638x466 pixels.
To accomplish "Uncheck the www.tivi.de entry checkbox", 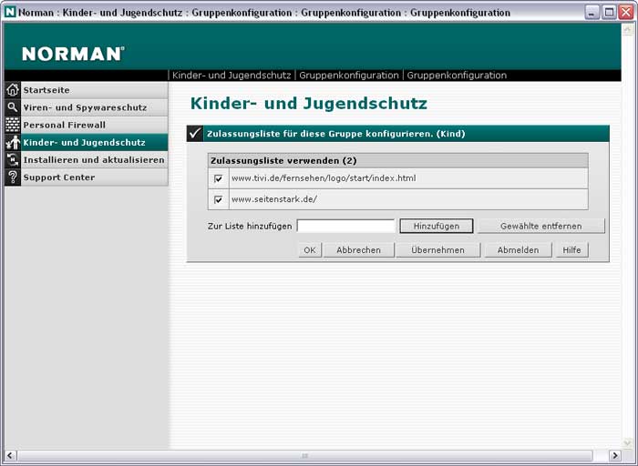I will click(219, 178).
